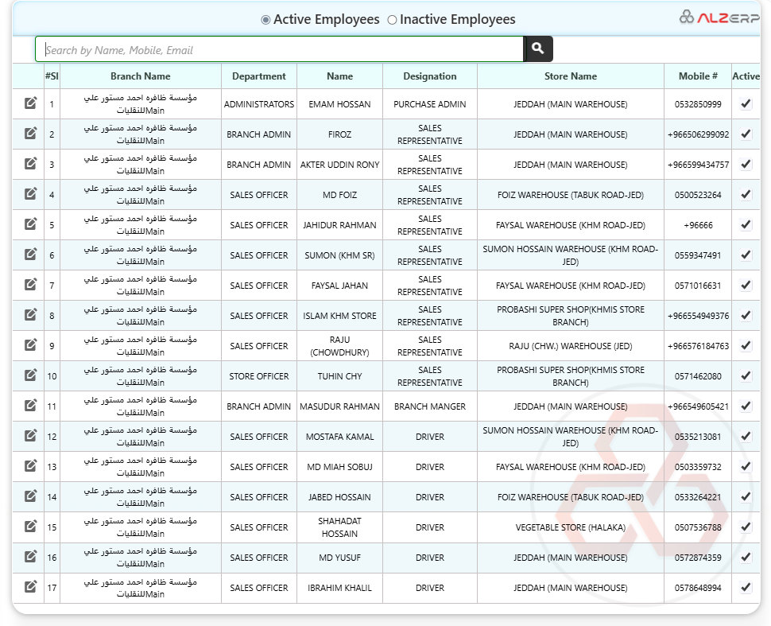The width and height of the screenshot is (771, 626).
Task: Open edit icon for JABED HOSSAIN
Action: pos(30,496)
